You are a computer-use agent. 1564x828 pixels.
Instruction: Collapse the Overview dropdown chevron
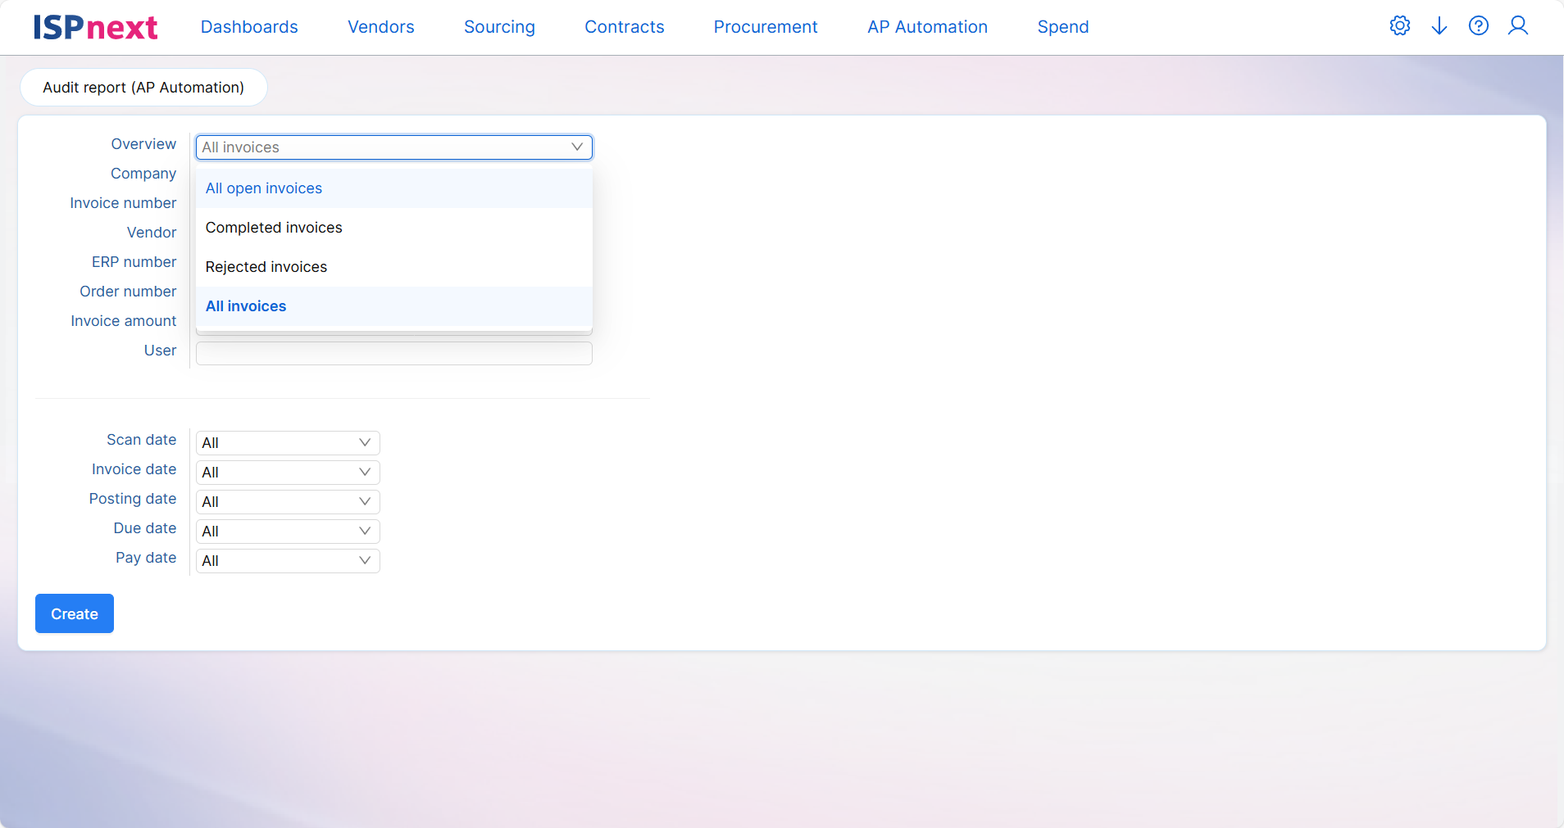pyautogui.click(x=577, y=147)
